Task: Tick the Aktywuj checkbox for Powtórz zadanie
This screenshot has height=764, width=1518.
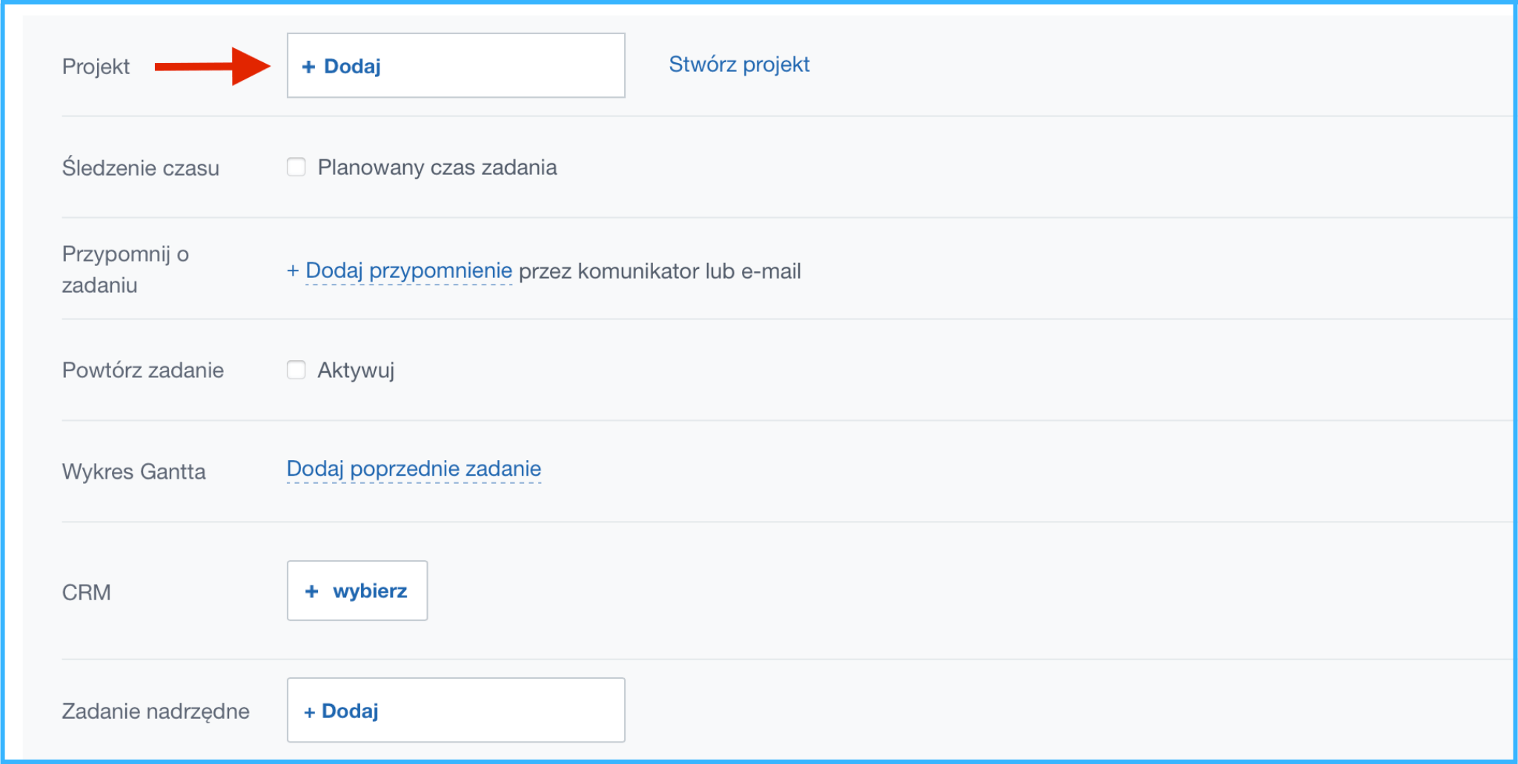Action: coord(296,370)
